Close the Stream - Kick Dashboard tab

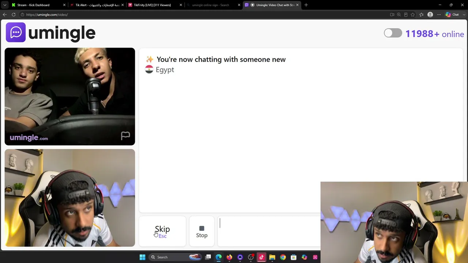pos(64,5)
